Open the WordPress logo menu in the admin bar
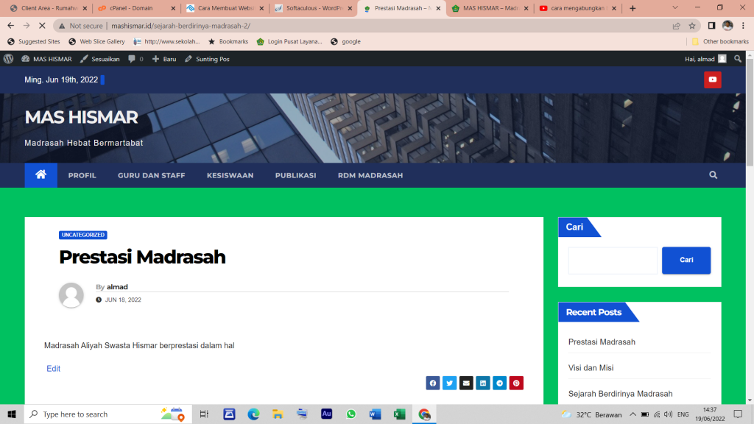This screenshot has height=424, width=754. [x=9, y=59]
